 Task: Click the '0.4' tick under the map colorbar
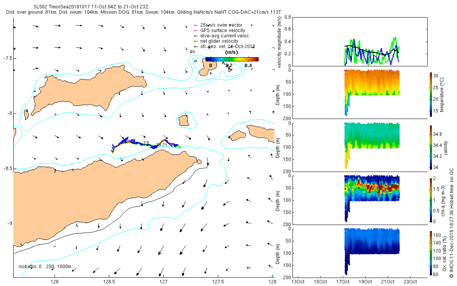click(x=249, y=66)
